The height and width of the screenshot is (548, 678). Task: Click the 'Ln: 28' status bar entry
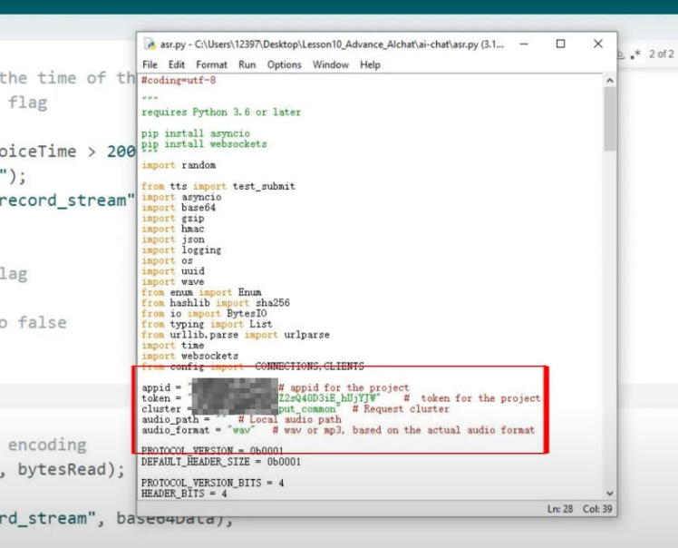(560, 509)
